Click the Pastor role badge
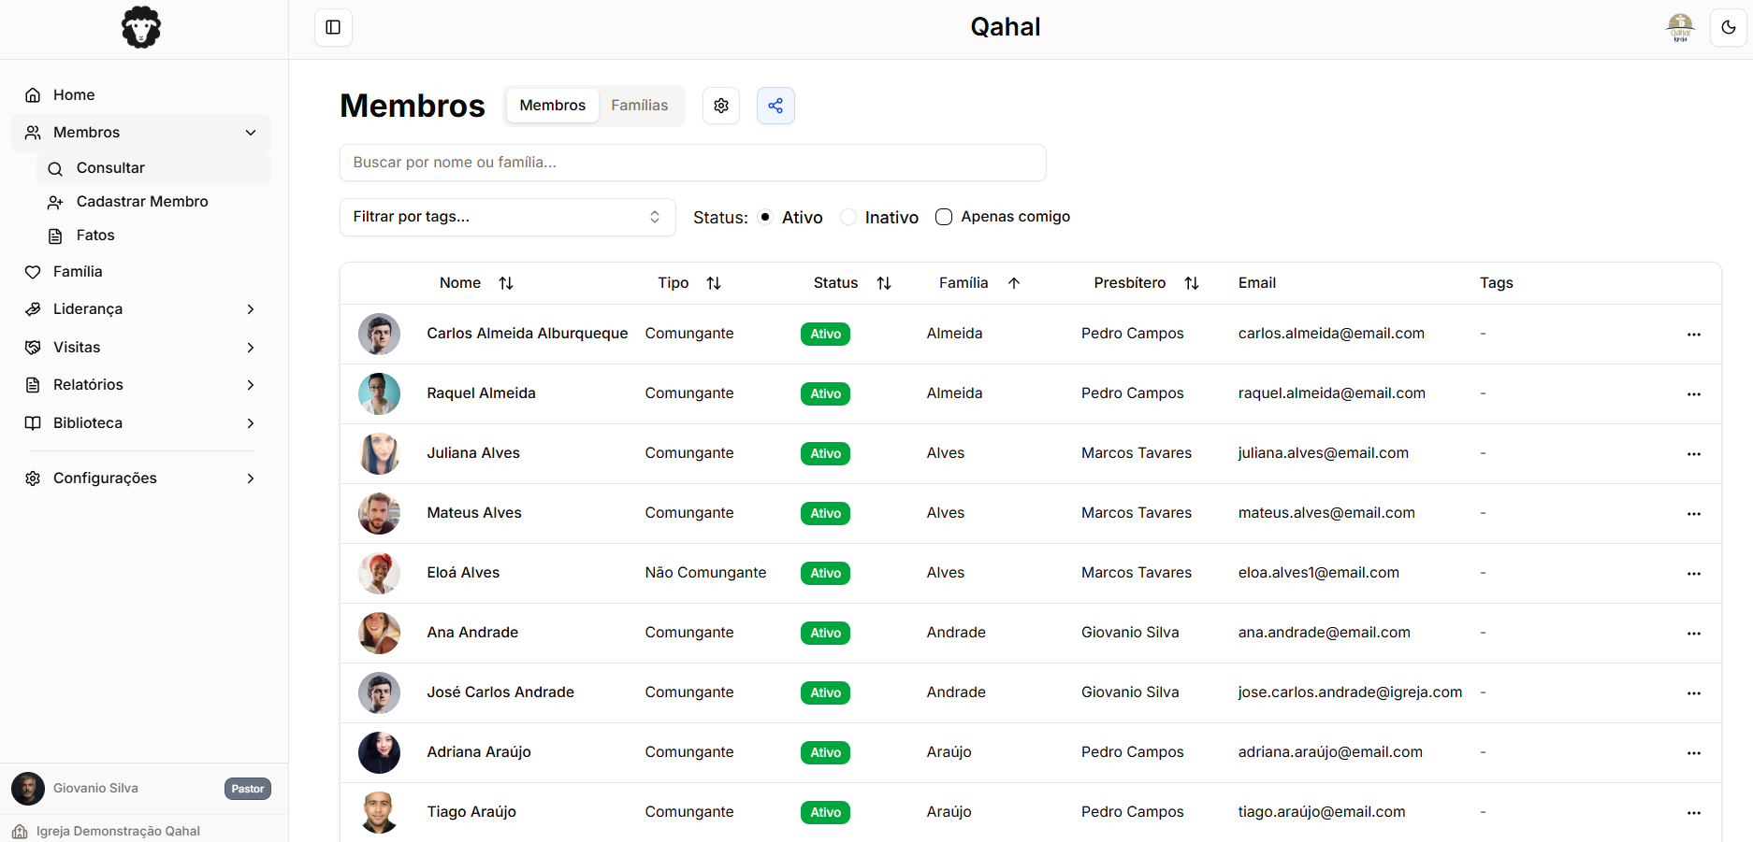This screenshot has height=842, width=1753. [x=246, y=788]
